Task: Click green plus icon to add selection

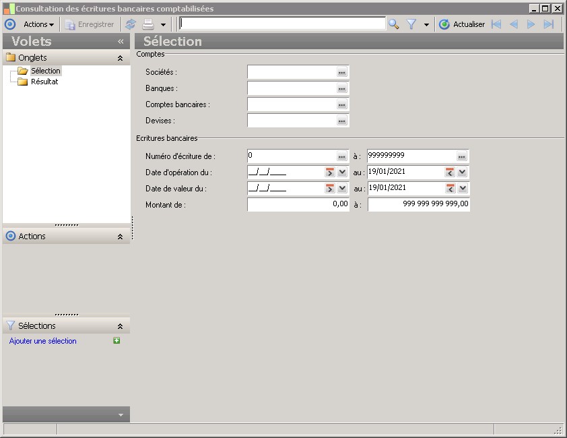Action: point(116,341)
